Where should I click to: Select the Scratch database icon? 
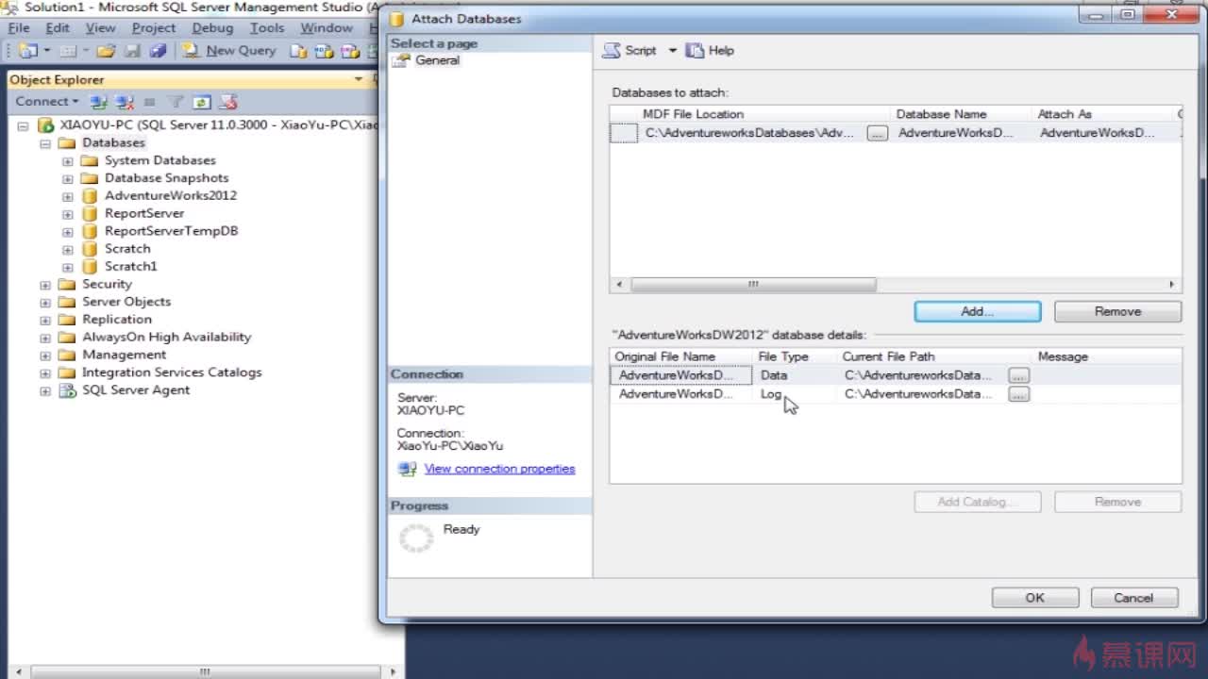click(90, 249)
